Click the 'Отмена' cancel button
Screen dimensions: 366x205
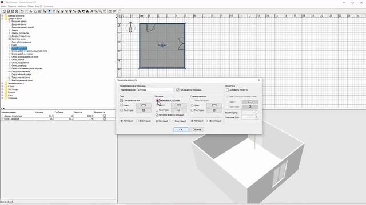[x=197, y=129]
